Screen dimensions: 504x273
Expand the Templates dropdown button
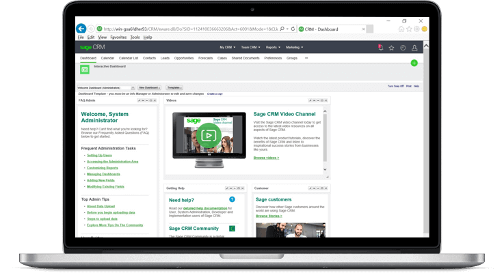point(174,87)
